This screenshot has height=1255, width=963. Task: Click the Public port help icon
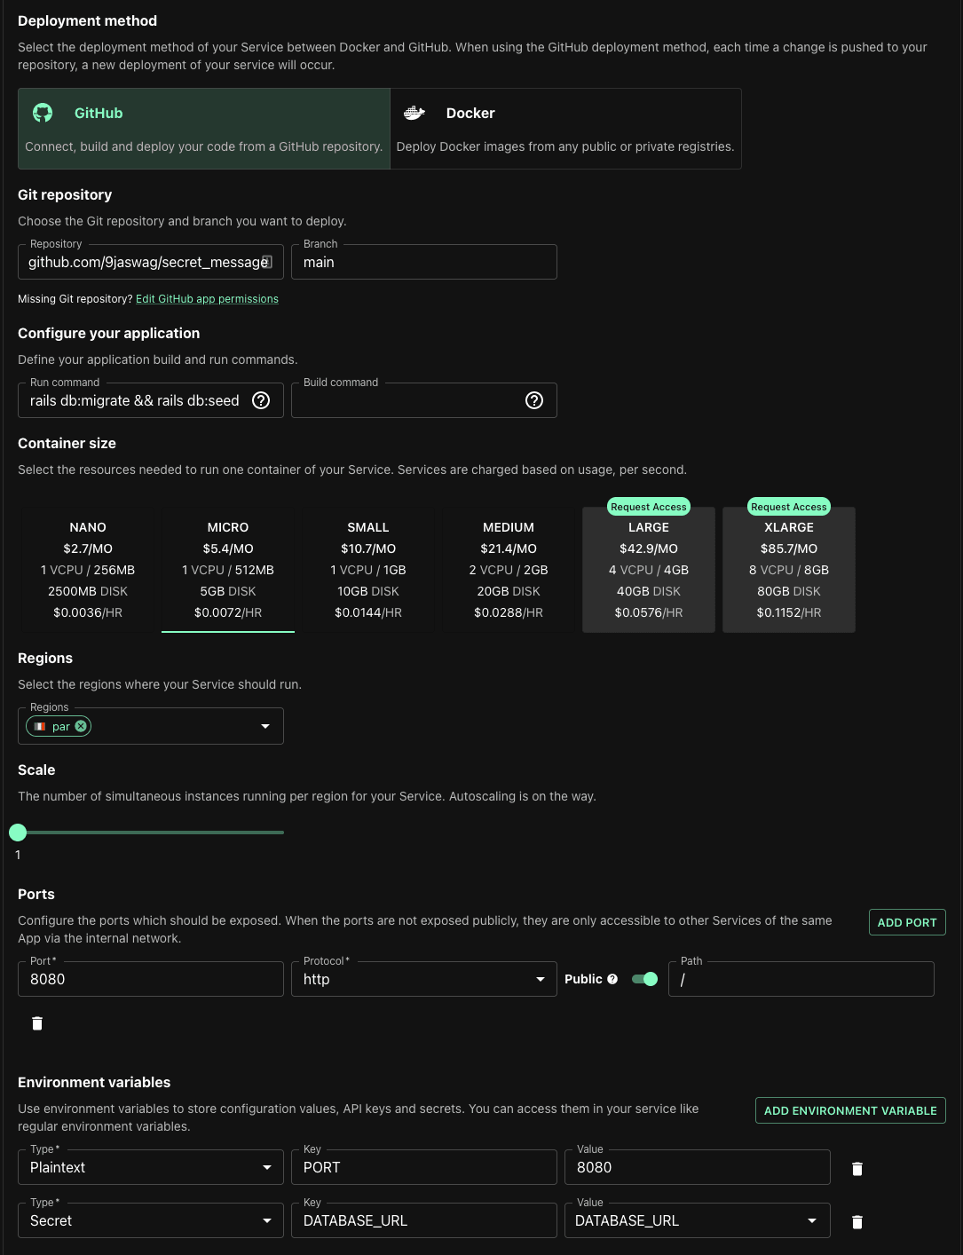[612, 979]
